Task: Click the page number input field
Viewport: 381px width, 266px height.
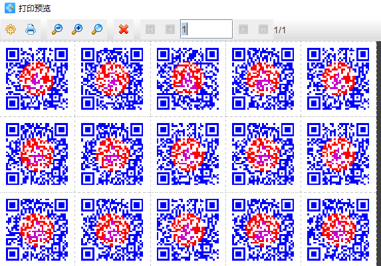Action: (x=207, y=29)
